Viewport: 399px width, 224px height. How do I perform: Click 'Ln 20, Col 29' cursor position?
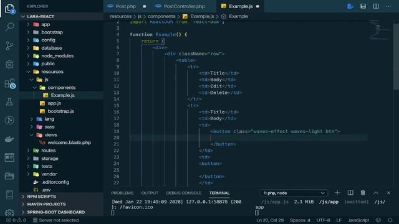click(x=270, y=220)
